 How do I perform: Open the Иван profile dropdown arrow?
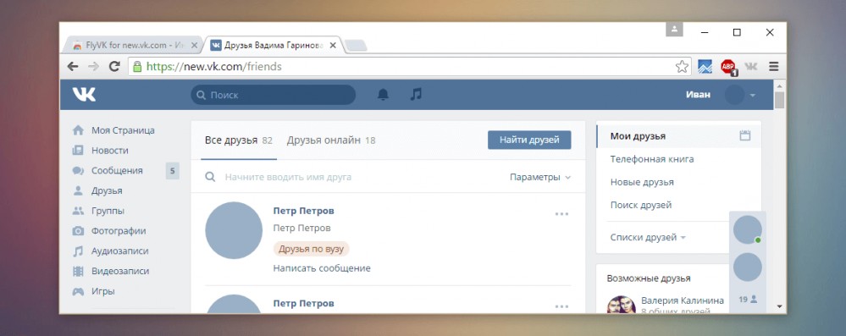752,96
